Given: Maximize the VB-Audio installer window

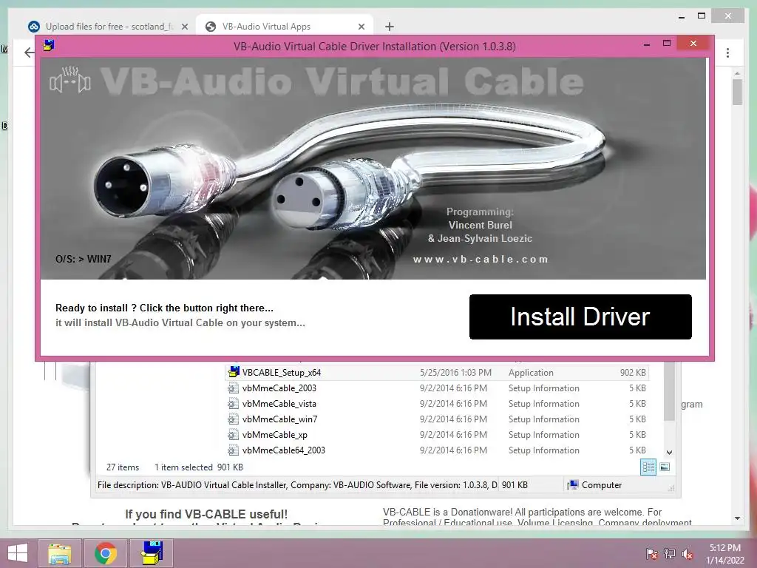Looking at the screenshot, I should [667, 44].
